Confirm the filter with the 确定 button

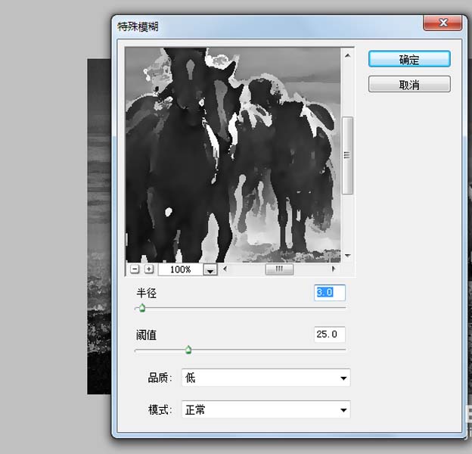coord(409,59)
